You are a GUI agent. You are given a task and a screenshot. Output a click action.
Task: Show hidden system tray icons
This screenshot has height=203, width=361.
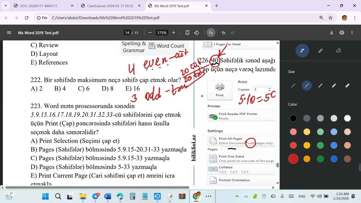click(237, 196)
